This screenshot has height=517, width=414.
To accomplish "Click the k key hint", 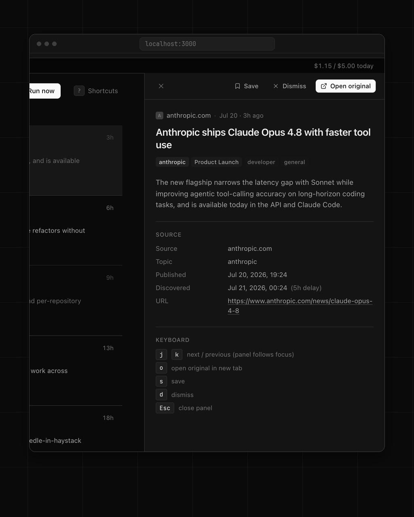I will [177, 355].
